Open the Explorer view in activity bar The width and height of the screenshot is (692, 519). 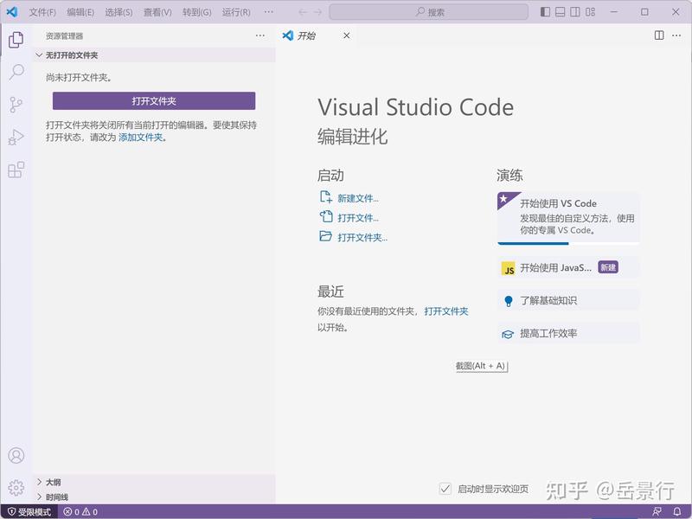(x=16, y=40)
